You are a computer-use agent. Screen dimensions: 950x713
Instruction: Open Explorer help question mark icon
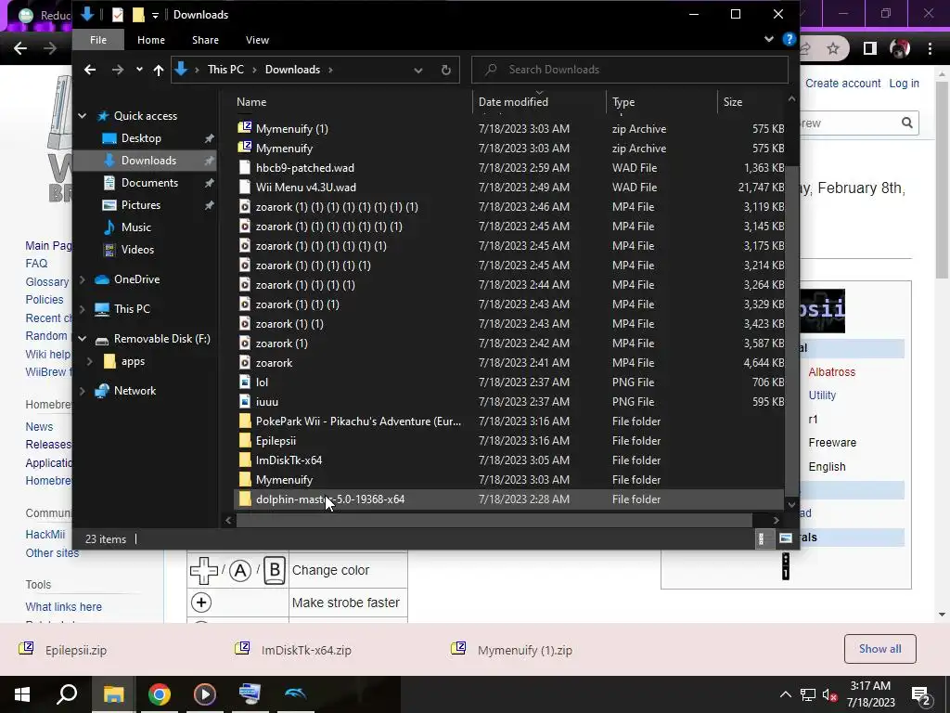click(x=789, y=39)
